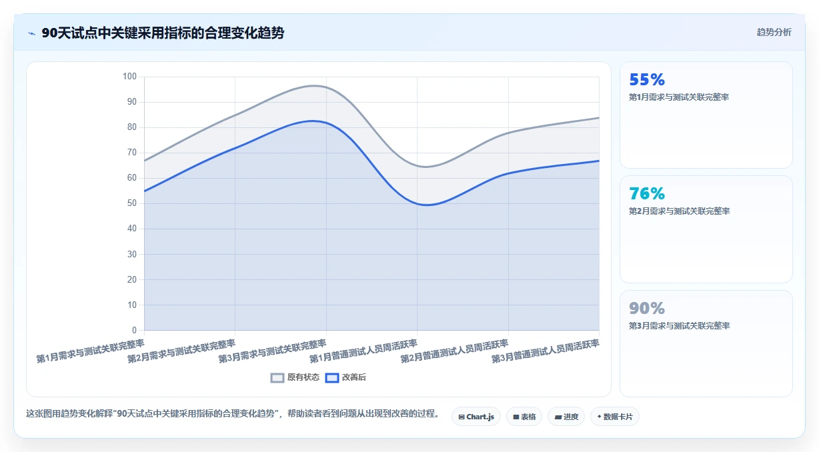Click the 趋势分析 label in the header
The image size is (819, 452).
[x=774, y=32]
